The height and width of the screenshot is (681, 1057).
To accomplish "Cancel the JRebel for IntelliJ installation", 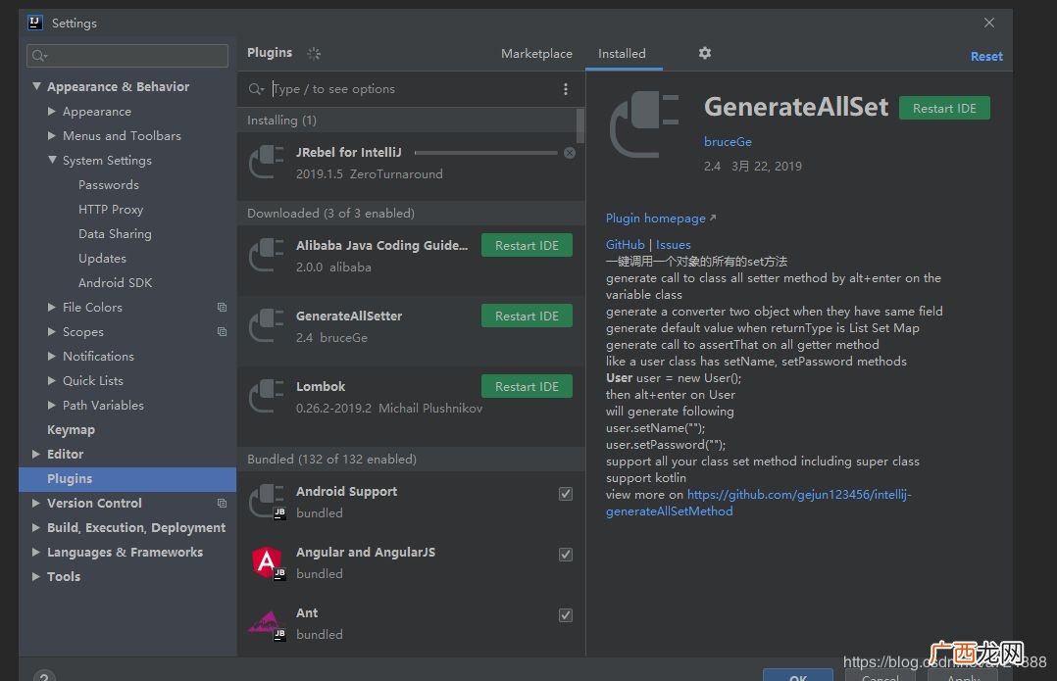I will [570, 153].
